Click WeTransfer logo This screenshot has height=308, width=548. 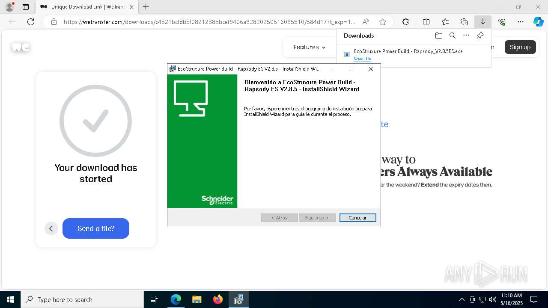pos(21,47)
